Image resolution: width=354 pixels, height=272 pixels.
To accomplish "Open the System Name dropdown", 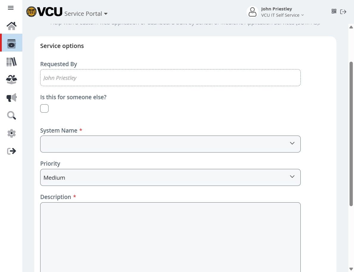I will (170, 144).
